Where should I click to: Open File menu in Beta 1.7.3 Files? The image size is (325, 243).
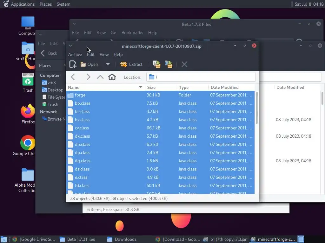[x=76, y=33]
